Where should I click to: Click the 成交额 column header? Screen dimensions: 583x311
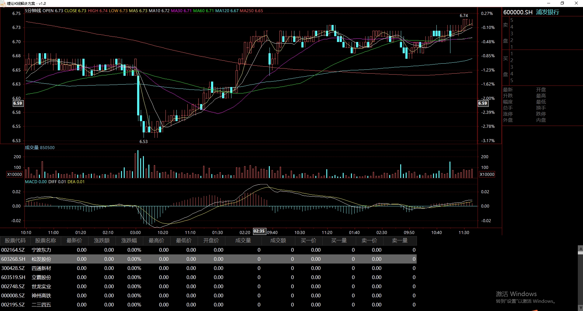point(278,241)
